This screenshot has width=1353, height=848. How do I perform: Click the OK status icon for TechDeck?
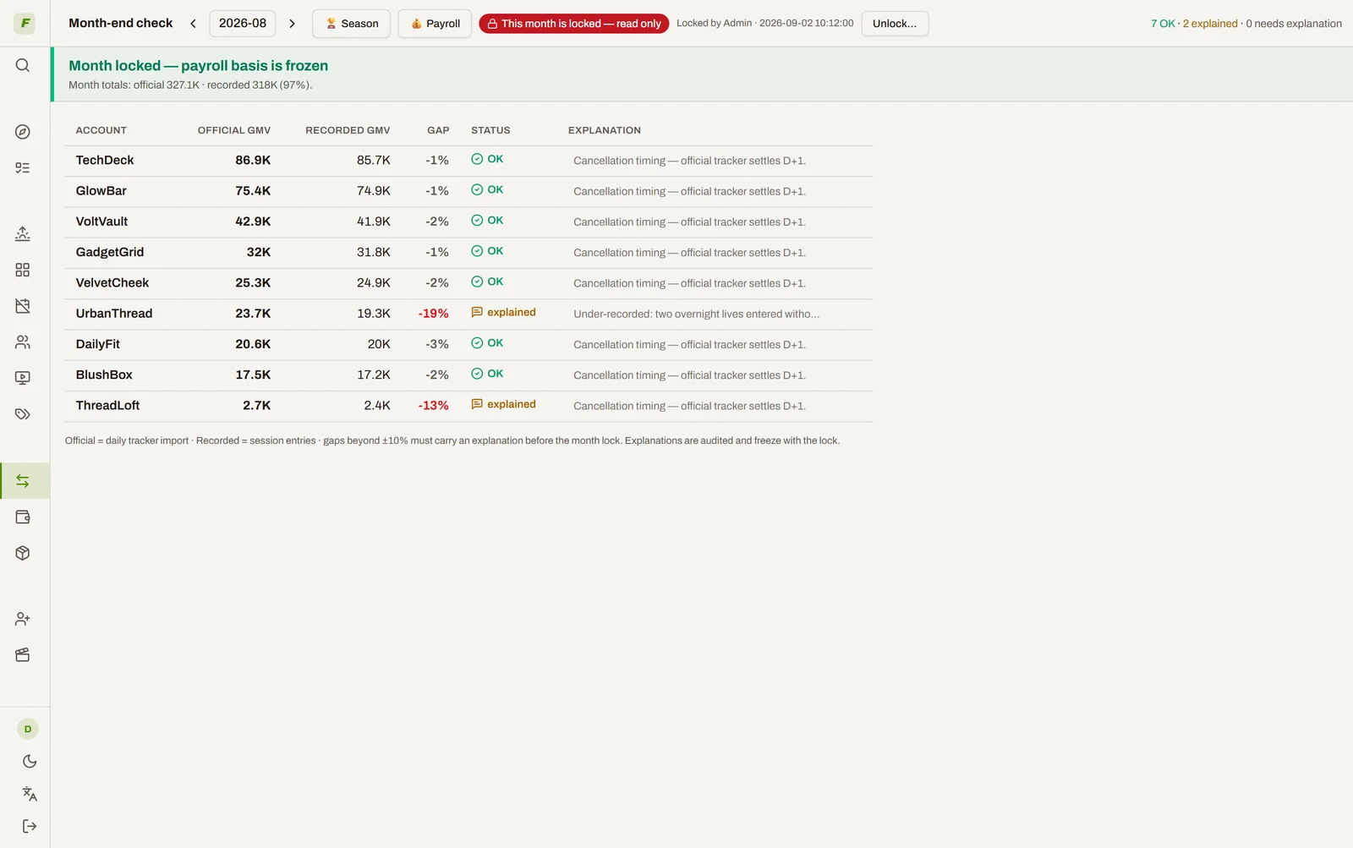pos(477,159)
